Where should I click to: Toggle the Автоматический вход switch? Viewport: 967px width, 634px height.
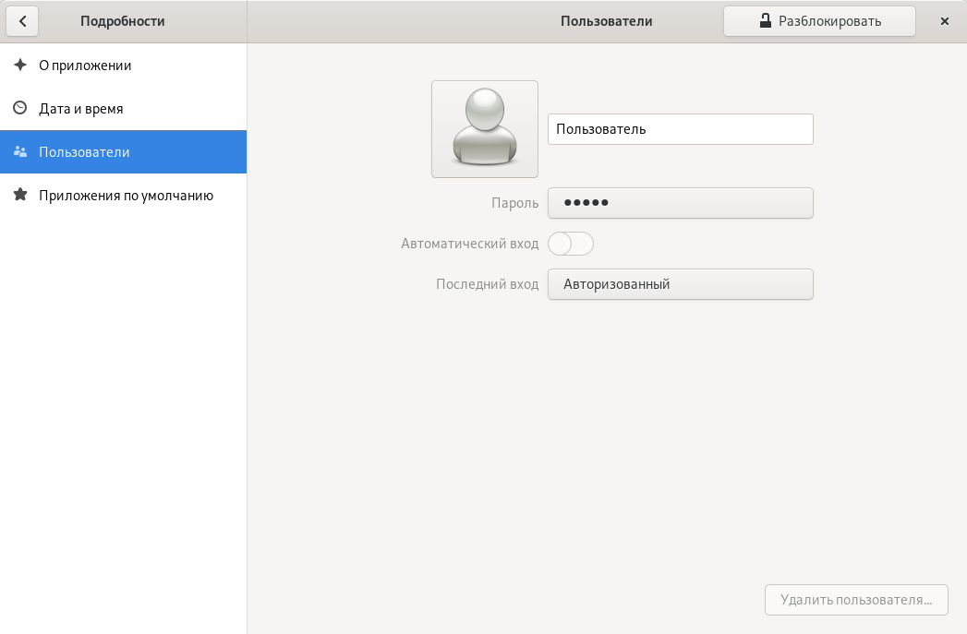click(x=571, y=244)
